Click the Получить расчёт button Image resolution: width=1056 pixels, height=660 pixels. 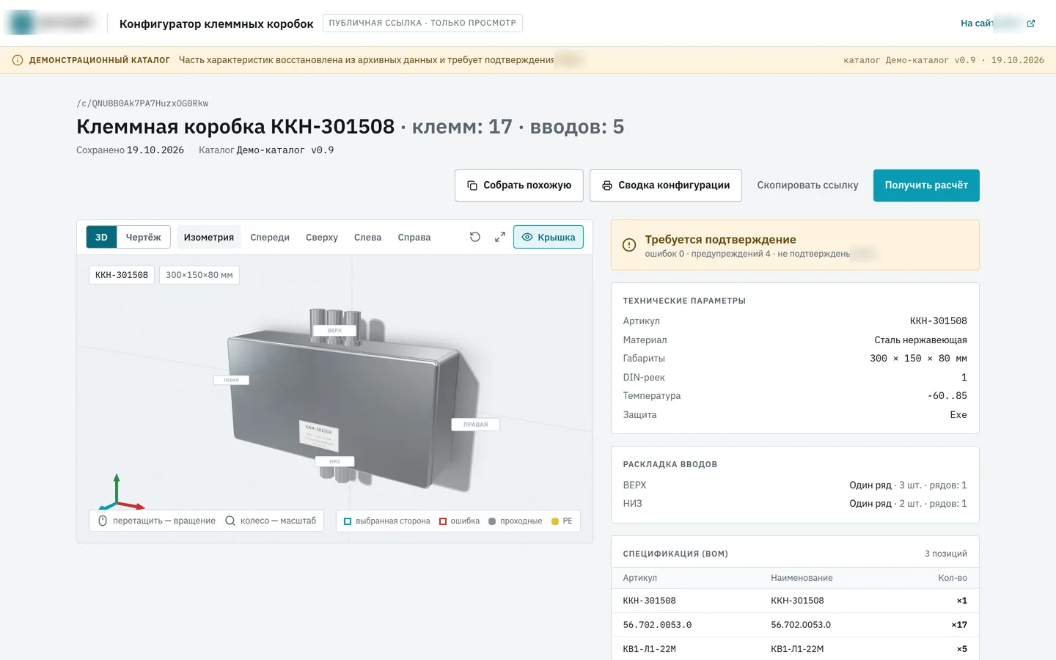pos(926,186)
